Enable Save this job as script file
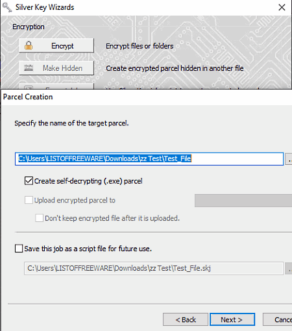This screenshot has height=331, width=292. point(19,249)
